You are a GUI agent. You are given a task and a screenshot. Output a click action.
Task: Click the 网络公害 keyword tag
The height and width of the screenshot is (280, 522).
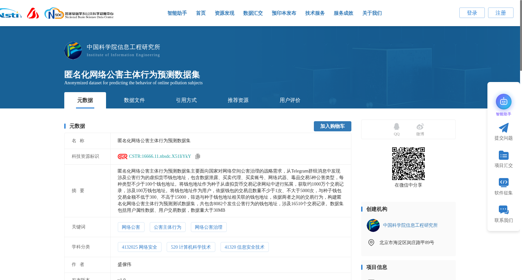(x=131, y=227)
